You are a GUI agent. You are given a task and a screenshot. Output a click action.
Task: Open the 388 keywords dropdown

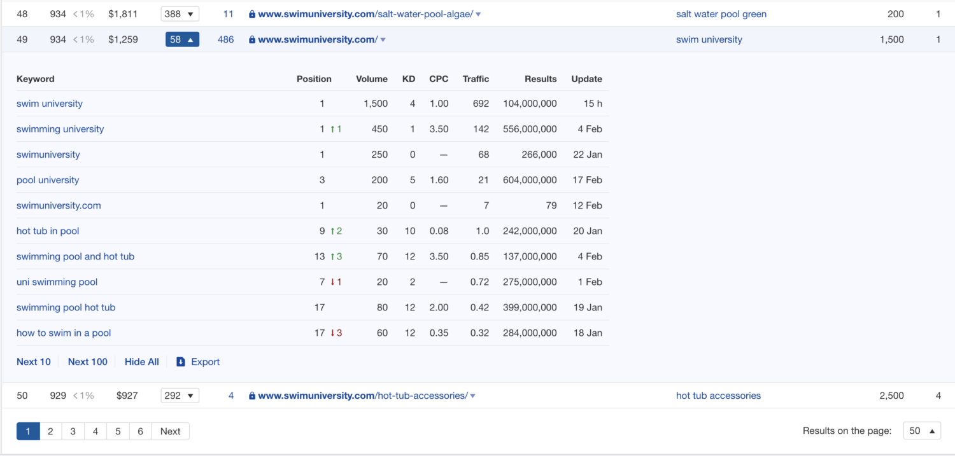click(x=180, y=14)
